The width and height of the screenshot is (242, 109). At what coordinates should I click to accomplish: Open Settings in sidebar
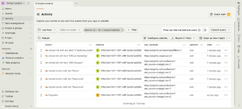[x=17, y=101]
